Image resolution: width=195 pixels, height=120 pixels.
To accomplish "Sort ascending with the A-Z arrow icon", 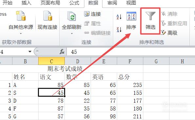I will (x=119, y=17).
